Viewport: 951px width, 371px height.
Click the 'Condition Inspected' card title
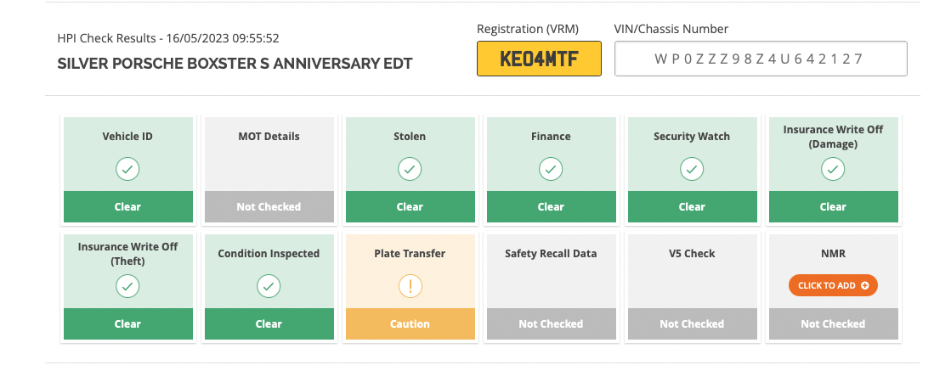[x=269, y=253]
